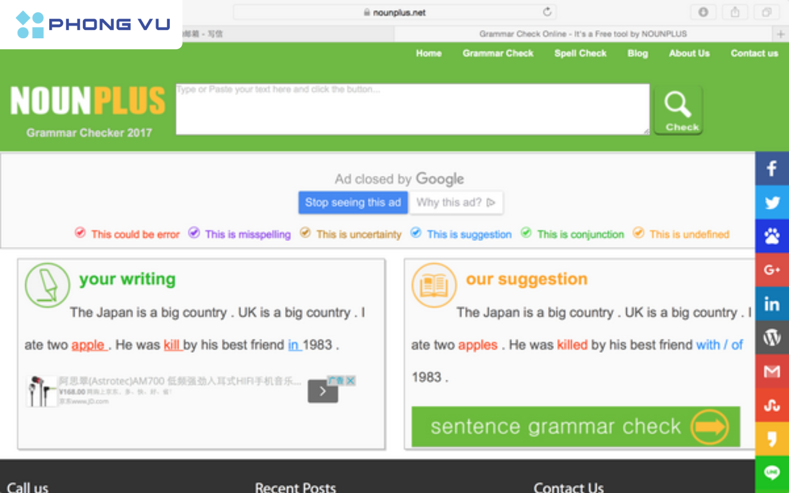Viewport: 789px width, 493px height.
Task: Click the yellow KakaoTalk share icon
Action: tap(772, 439)
